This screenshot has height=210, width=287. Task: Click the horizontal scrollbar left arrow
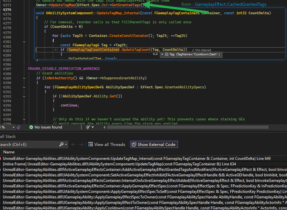coord(104,127)
